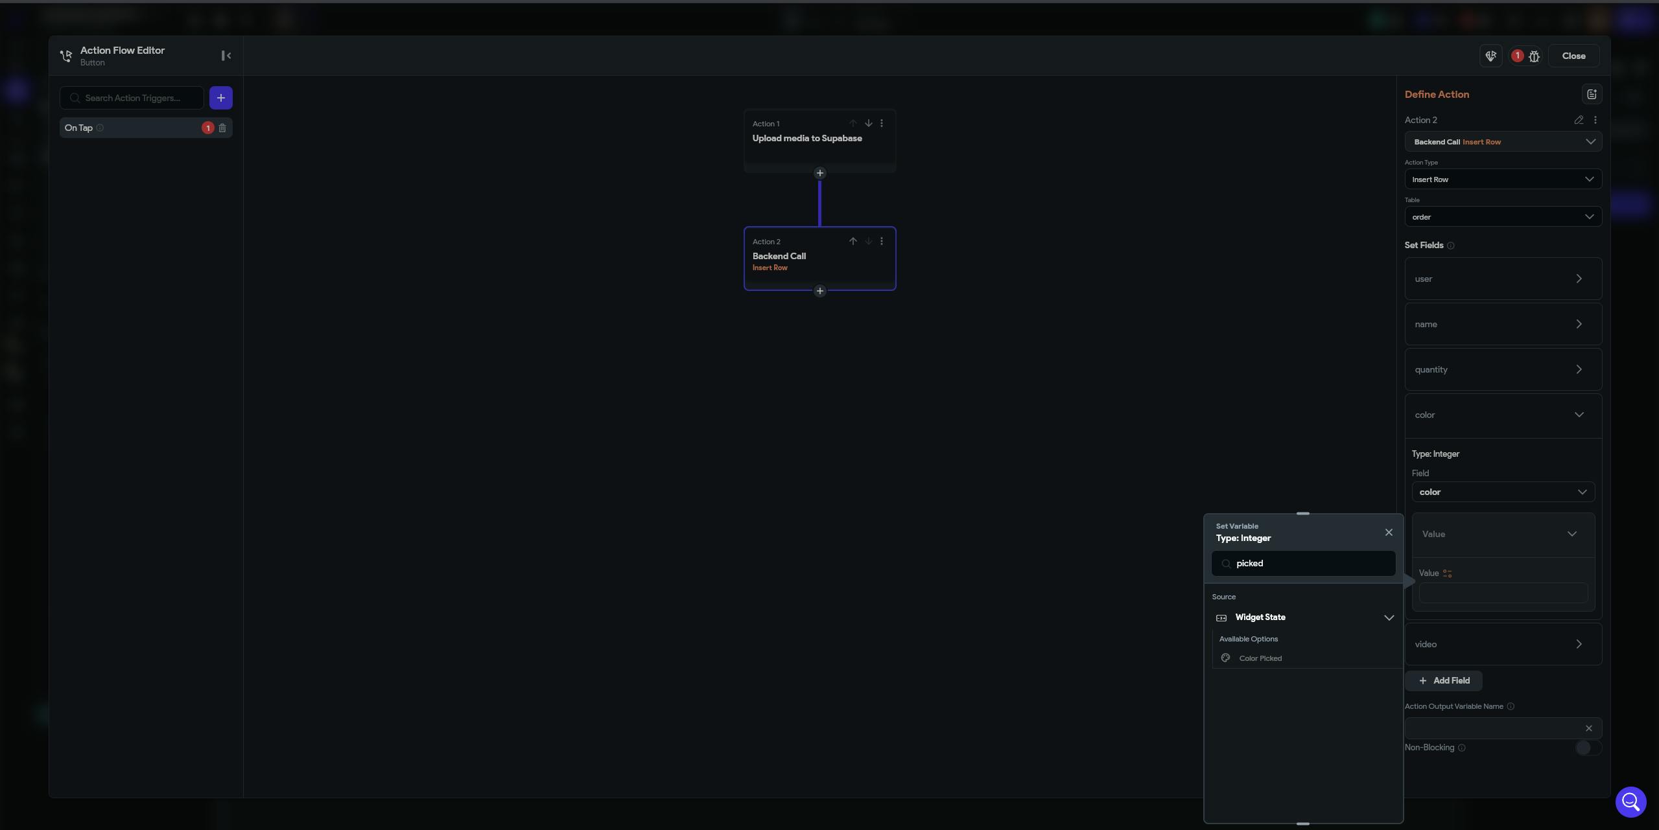Select the Color Picked option
Image resolution: width=1659 pixels, height=830 pixels.
tap(1260, 658)
